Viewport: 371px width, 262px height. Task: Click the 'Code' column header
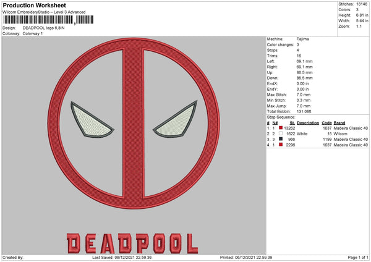point(326,123)
